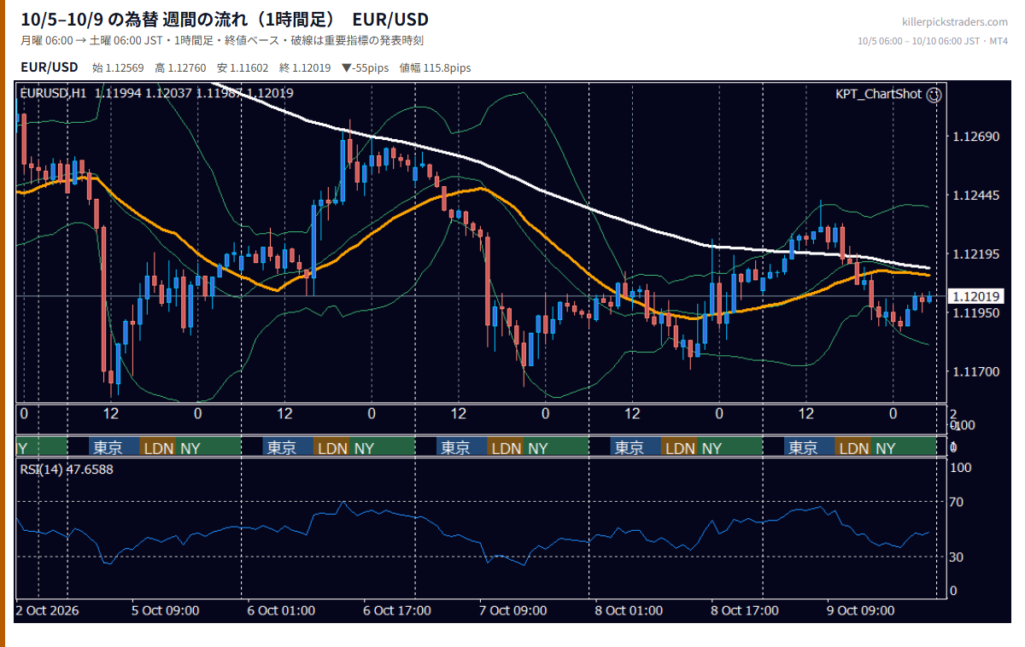Viewport: 1025px width, 647px height.
Task: Click the RSI axis level 100 label
Action: (x=961, y=468)
